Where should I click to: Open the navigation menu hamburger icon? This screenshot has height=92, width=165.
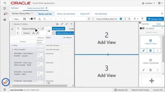[5, 3]
